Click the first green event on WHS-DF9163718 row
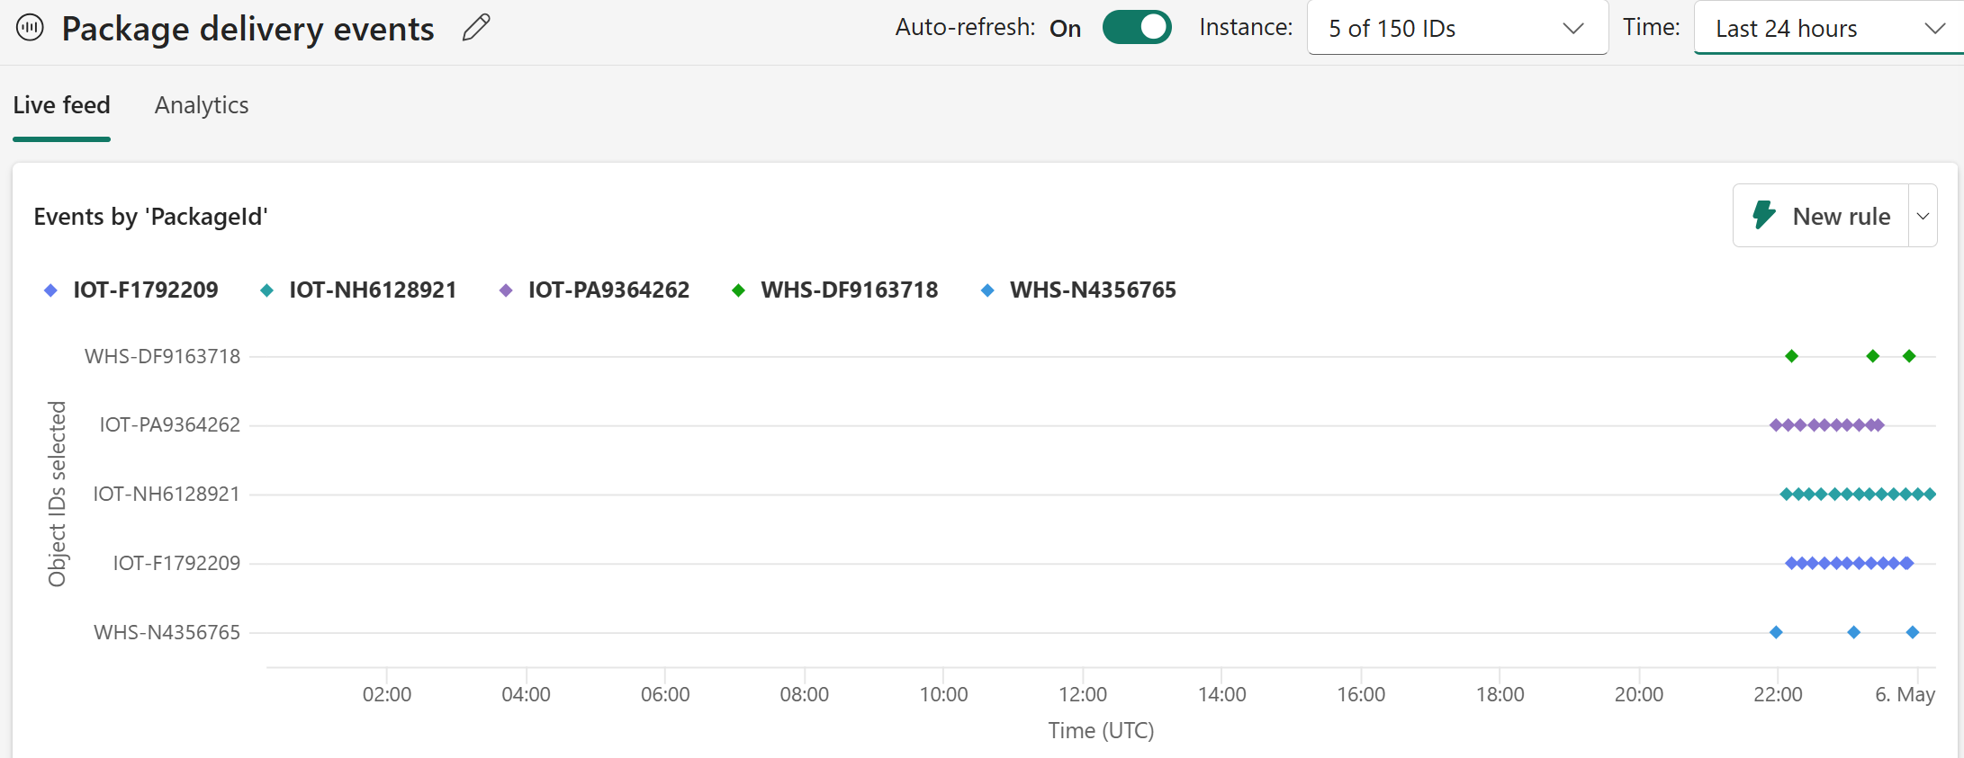Viewport: 1964px width, 758px height. pyautogui.click(x=1791, y=356)
